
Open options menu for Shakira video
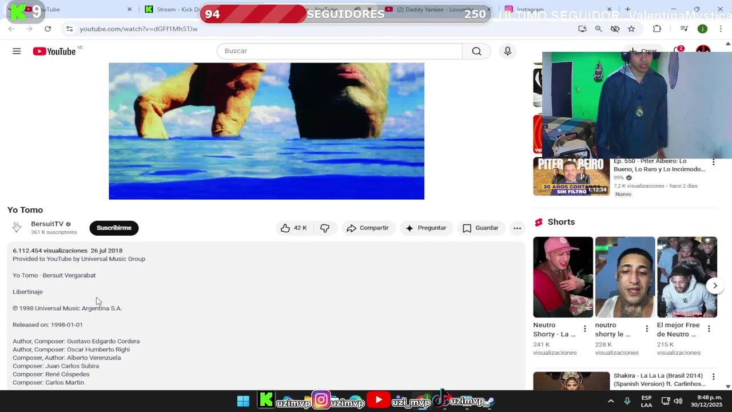click(713, 377)
